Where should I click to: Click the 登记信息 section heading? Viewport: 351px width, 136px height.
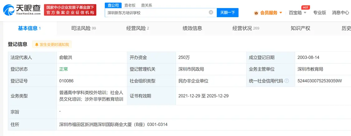coord(17,44)
